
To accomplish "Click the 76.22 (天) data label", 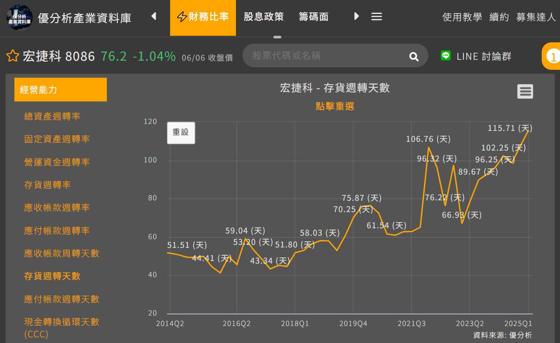I will point(445,198).
